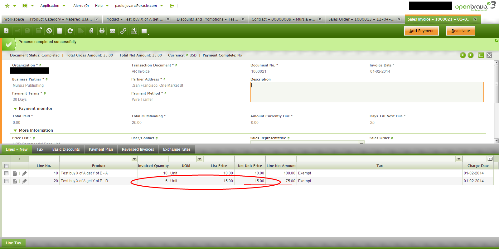This screenshot has height=249, width=499.
Task: Open the recent documents dropdown arrow
Action: click(x=32, y=6)
